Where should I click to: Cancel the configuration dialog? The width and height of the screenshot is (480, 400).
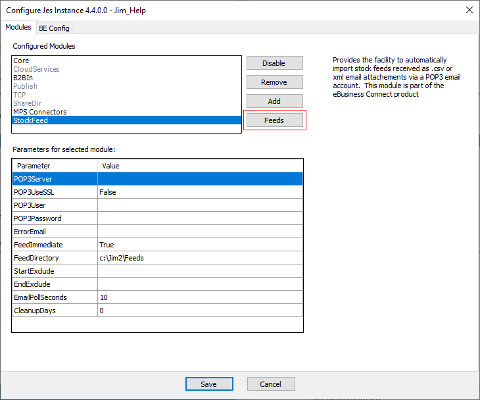[x=270, y=384]
